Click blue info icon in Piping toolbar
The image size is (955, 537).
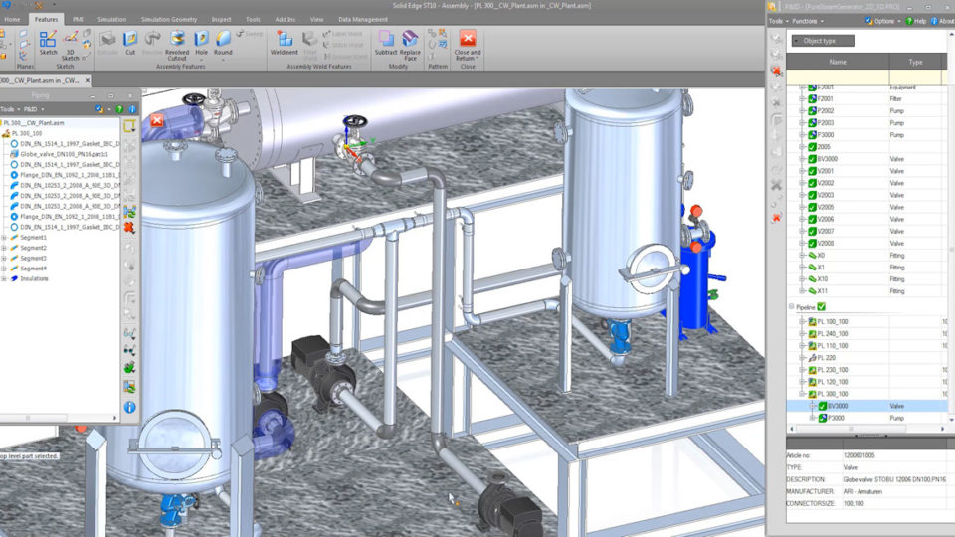(129, 408)
